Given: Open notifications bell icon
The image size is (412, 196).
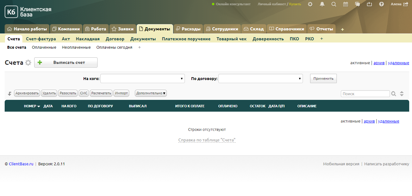Looking at the screenshot, I should tap(322, 4).
